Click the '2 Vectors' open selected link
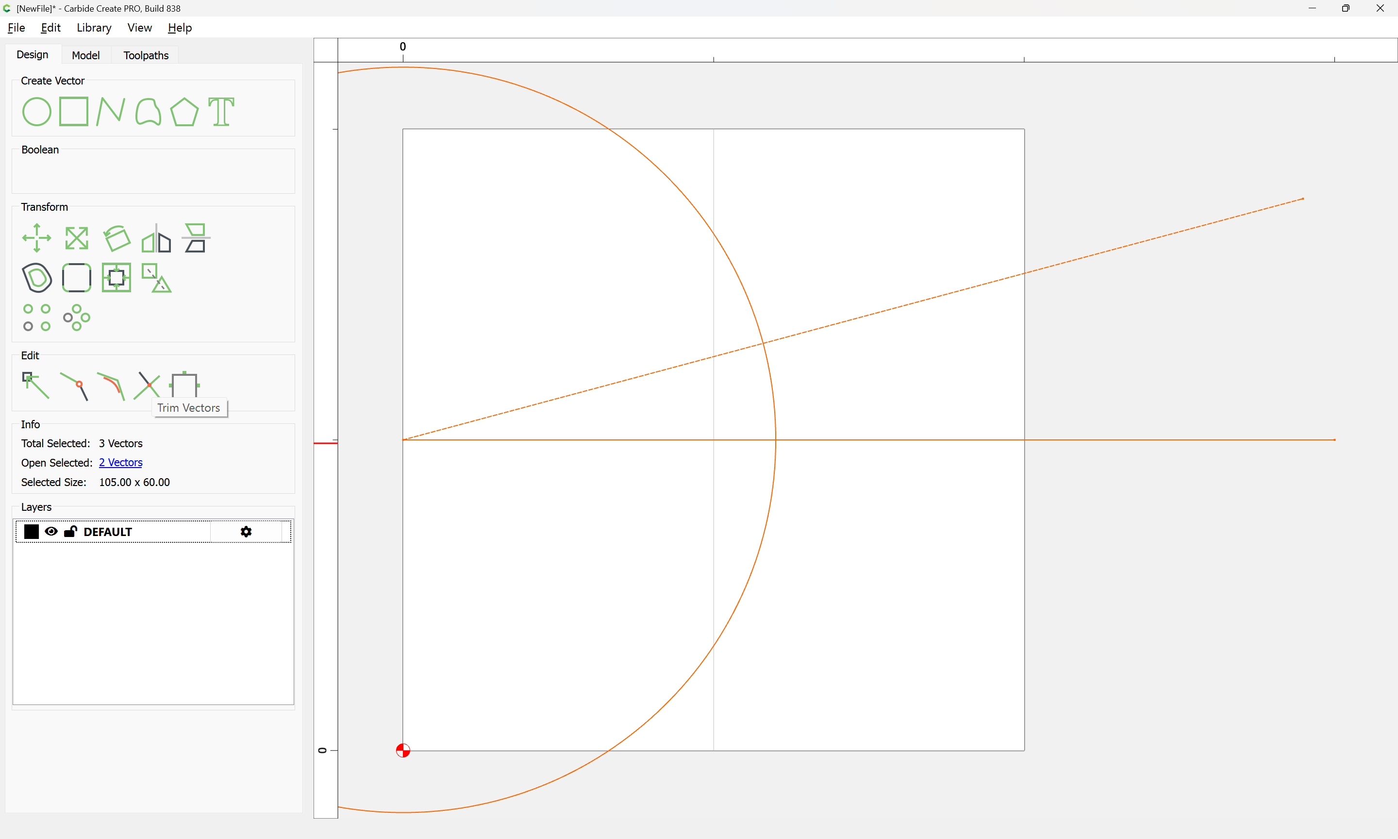This screenshot has height=839, width=1398. (120, 462)
